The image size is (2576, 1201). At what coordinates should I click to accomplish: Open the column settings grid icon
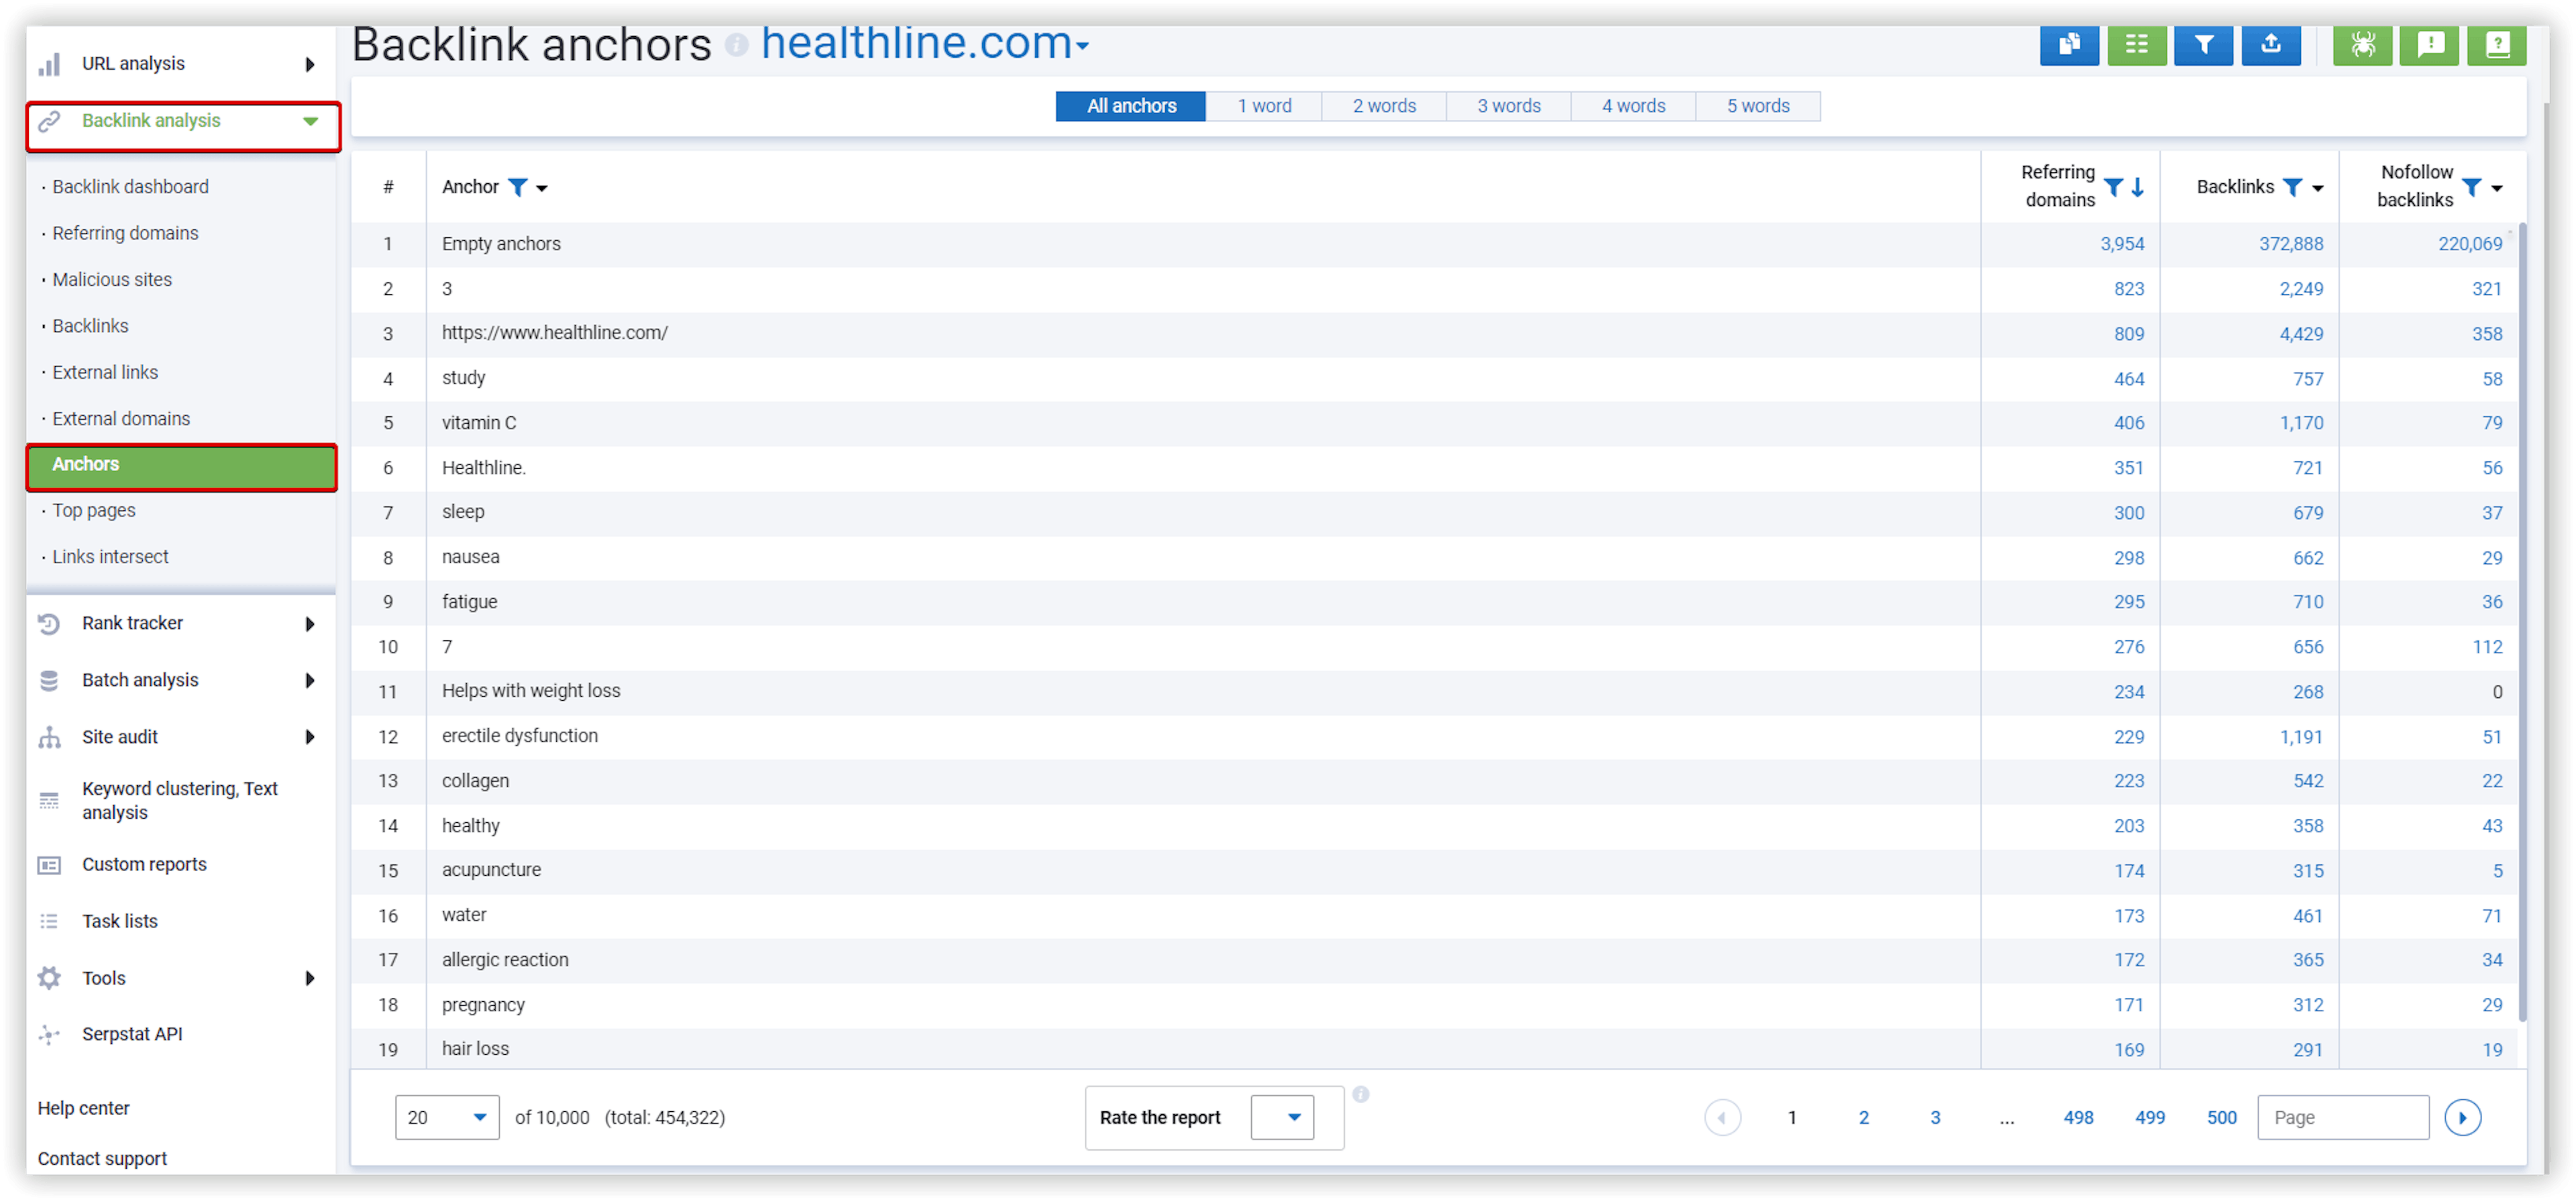pyautogui.click(x=2137, y=44)
